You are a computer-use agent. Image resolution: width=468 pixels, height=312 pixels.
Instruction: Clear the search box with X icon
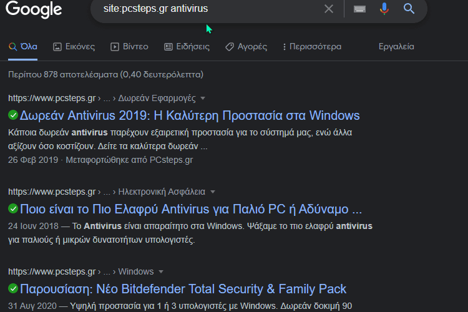[329, 9]
